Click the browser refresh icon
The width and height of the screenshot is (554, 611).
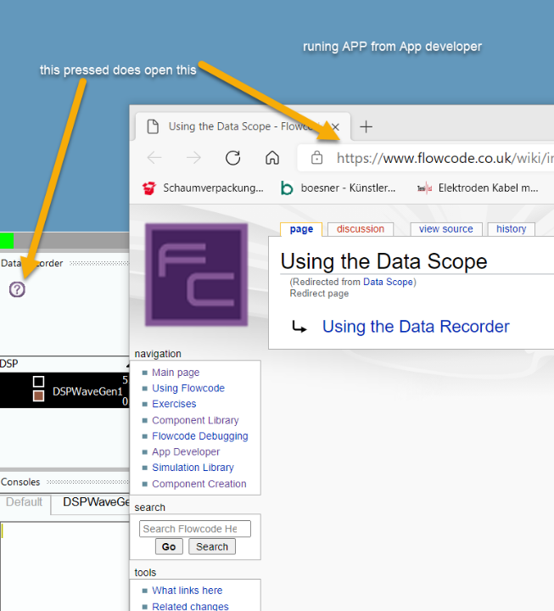[232, 158]
